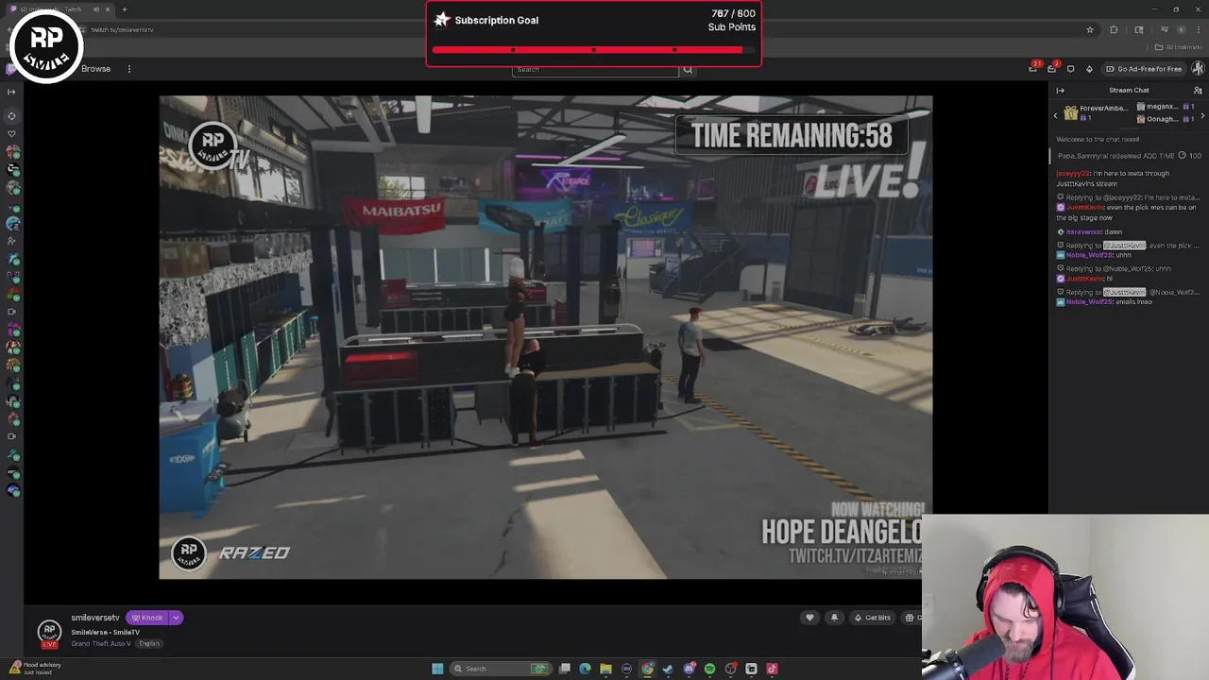Open the inbox icon with 2 badge
1209x680 pixels.
(1052, 69)
